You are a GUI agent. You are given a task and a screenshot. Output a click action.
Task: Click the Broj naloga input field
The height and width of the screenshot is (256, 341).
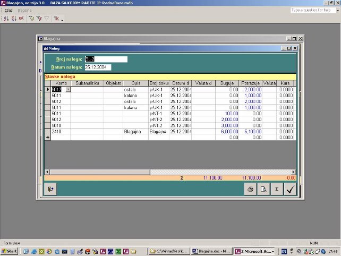pyautogui.click(x=106, y=59)
